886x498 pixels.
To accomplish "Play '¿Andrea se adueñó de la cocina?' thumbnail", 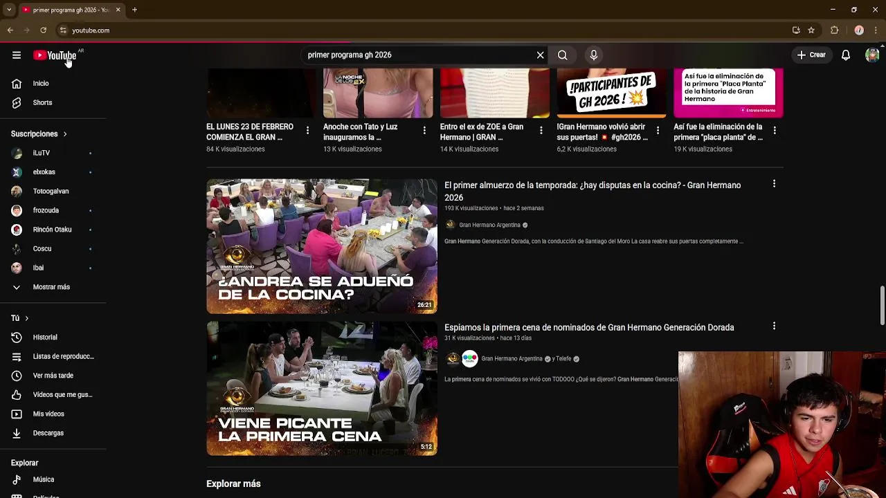I will tap(322, 246).
